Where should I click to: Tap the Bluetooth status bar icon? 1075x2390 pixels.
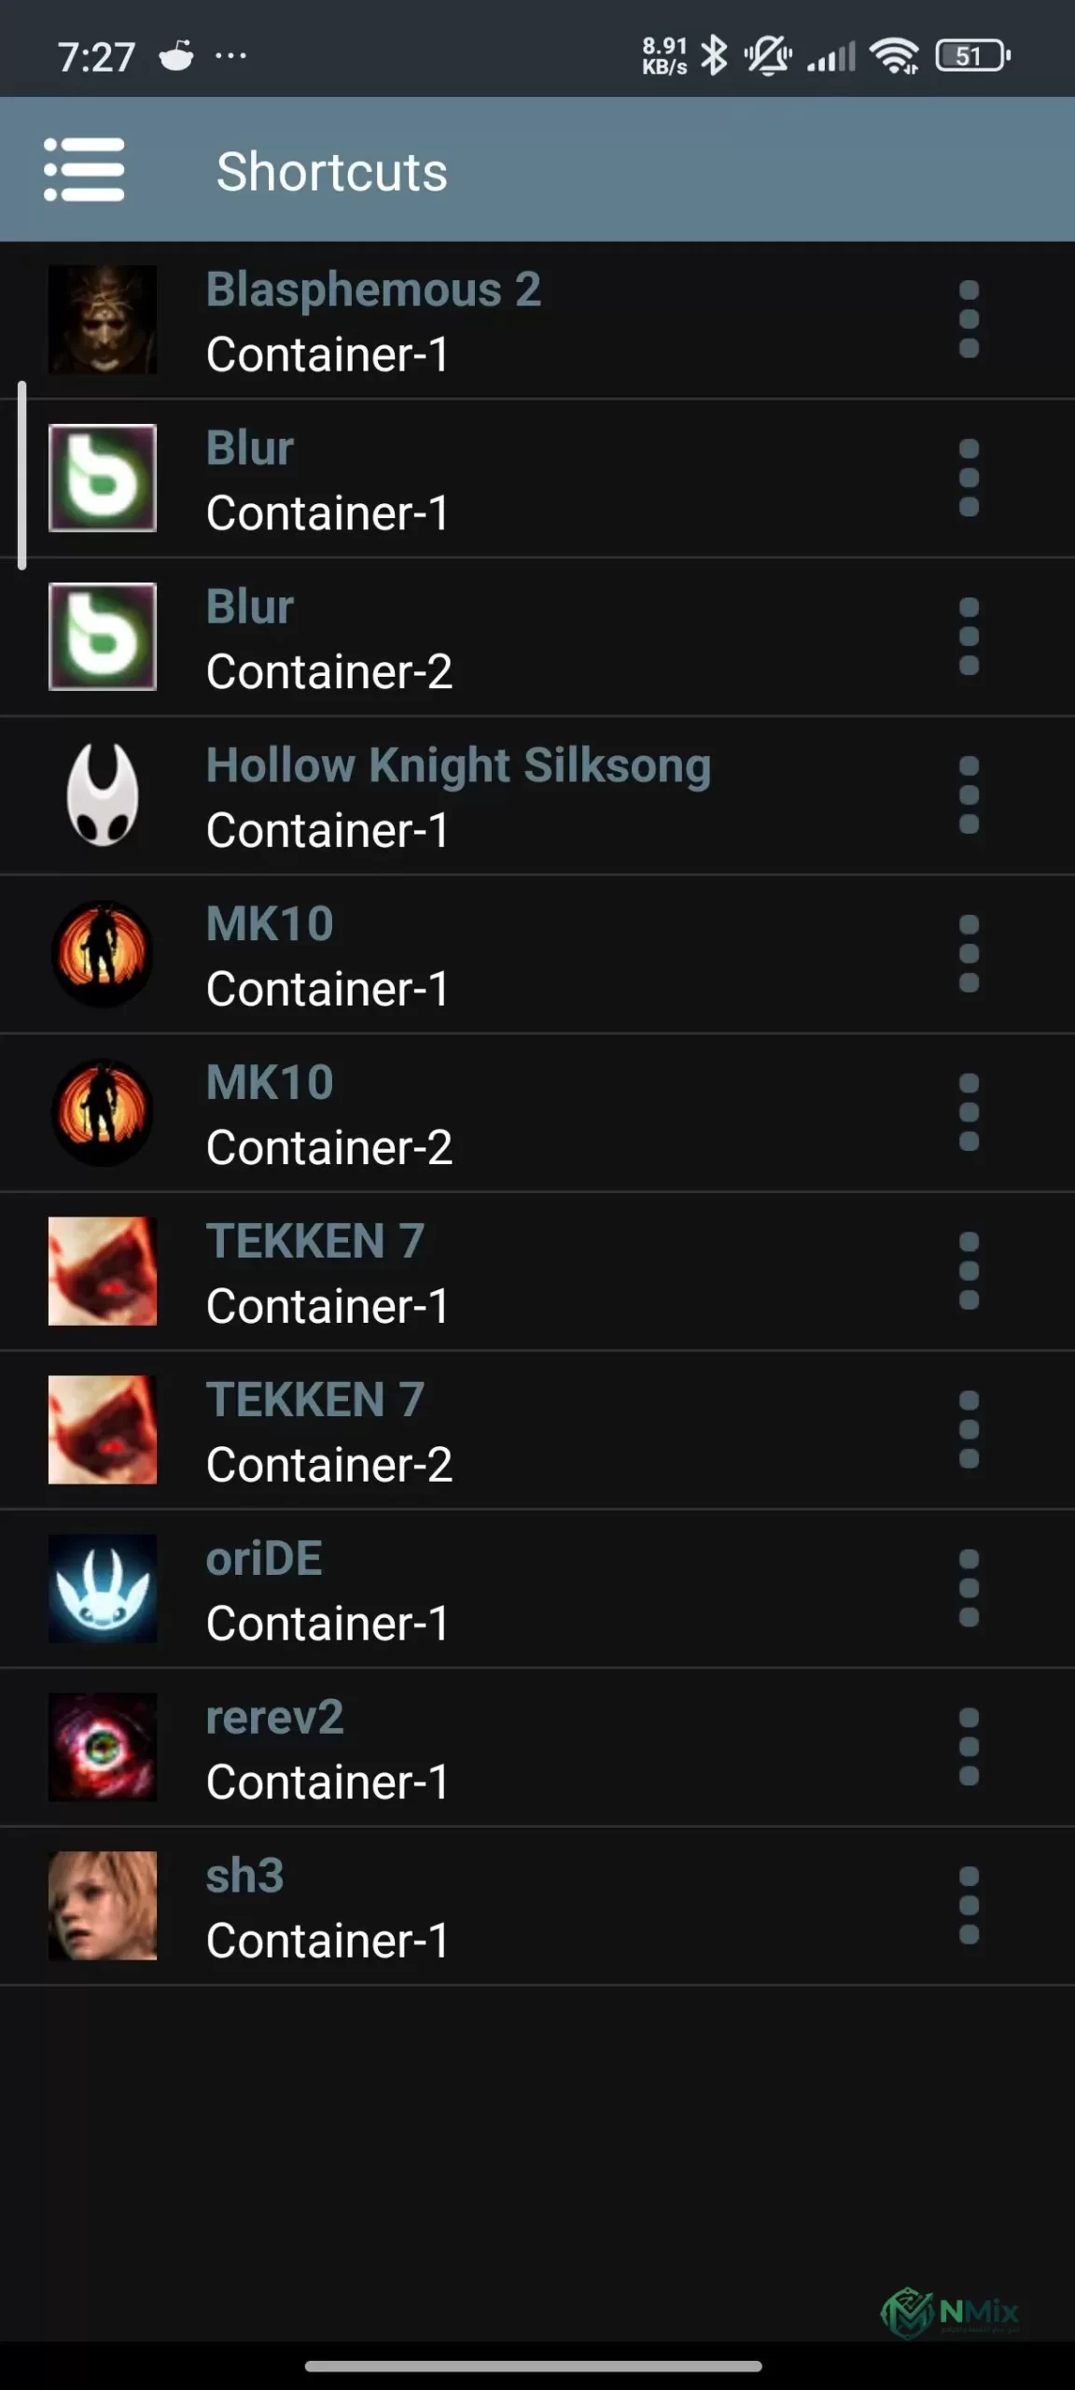(x=714, y=55)
